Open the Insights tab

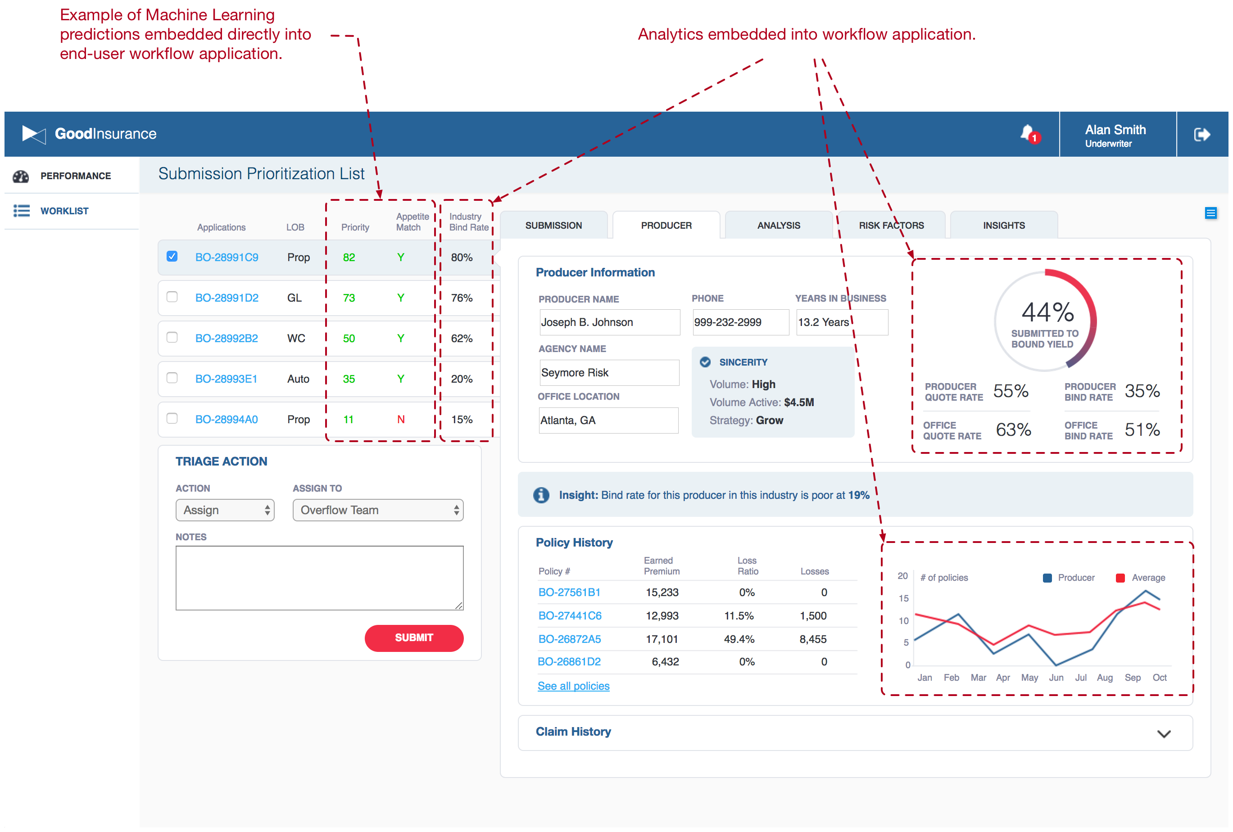tap(1003, 225)
